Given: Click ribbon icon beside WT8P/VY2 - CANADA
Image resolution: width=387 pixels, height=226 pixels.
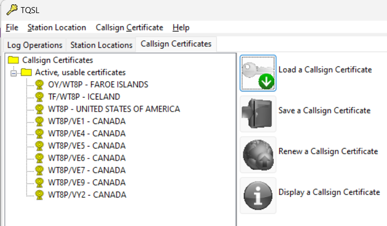Looking at the screenshot, I should (x=39, y=194).
